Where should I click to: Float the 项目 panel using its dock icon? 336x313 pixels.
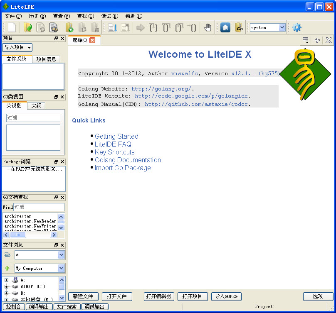(56, 38)
